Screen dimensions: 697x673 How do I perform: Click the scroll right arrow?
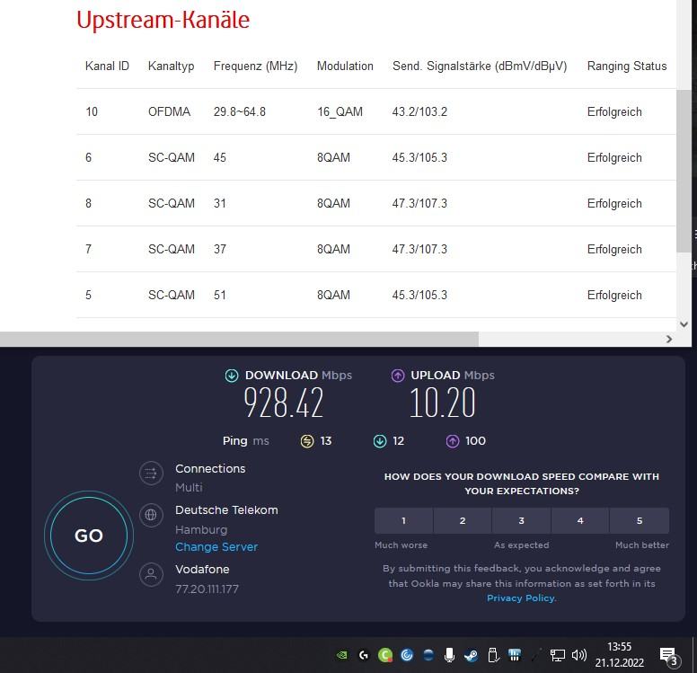pos(669,339)
